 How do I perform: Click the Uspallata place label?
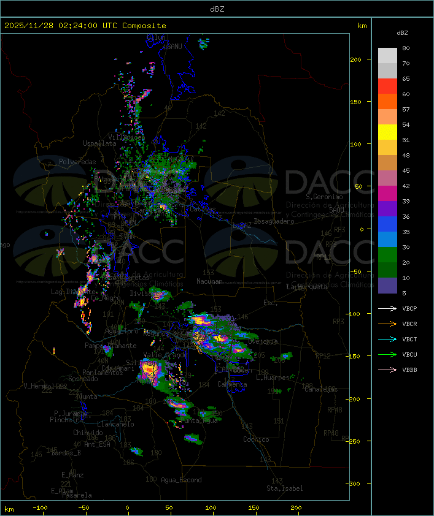click(x=99, y=144)
